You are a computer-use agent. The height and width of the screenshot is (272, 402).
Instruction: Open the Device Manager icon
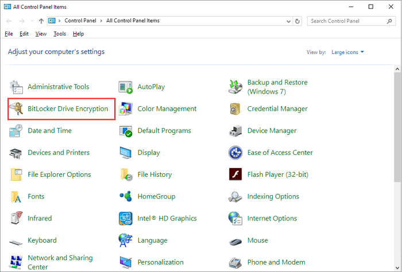click(x=235, y=131)
